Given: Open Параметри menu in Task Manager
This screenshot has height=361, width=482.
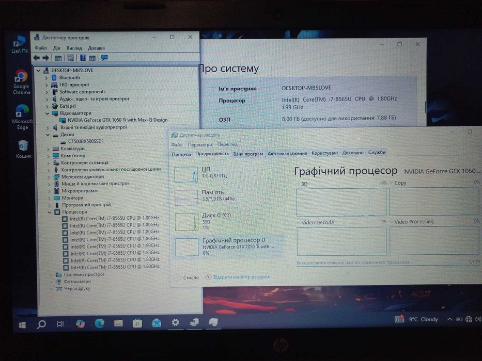Looking at the screenshot, I should point(200,144).
